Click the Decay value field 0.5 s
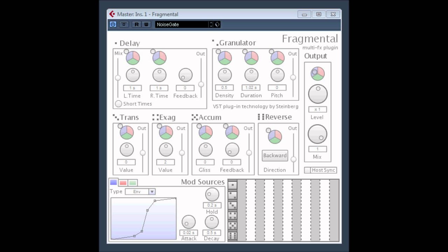Screen dimensions: 448x252 click(x=212, y=233)
